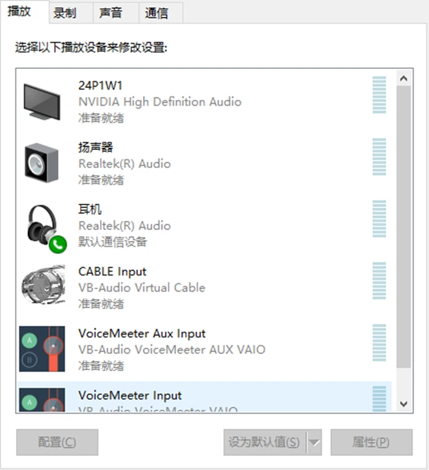
Task: Click the 设为默认值(S) button
Action: click(265, 443)
